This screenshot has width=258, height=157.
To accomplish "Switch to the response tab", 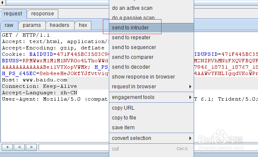I will (x=42, y=14).
